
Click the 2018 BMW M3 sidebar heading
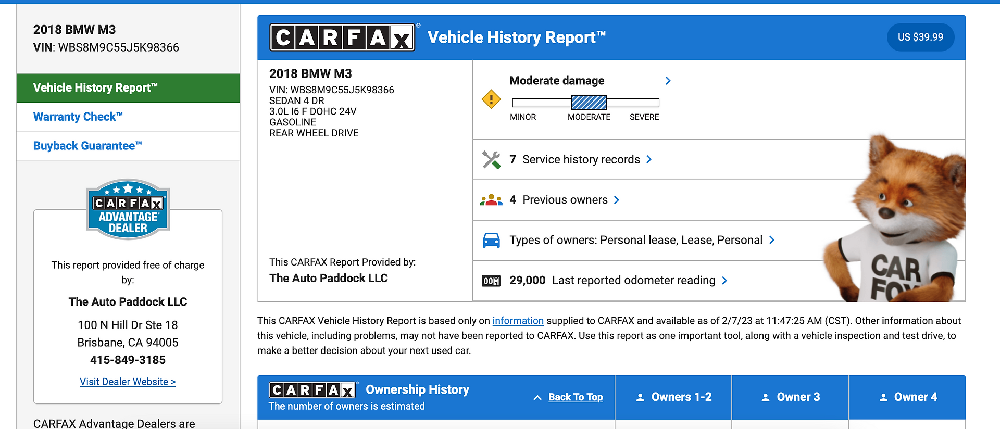click(74, 30)
